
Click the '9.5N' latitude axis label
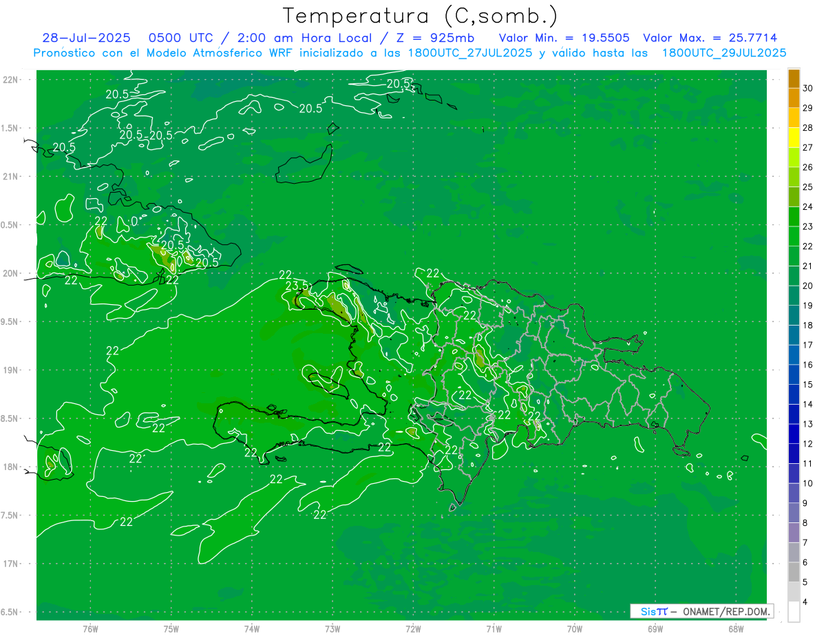coord(10,321)
